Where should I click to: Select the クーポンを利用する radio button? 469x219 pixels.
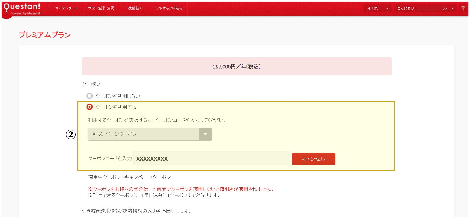pos(90,107)
